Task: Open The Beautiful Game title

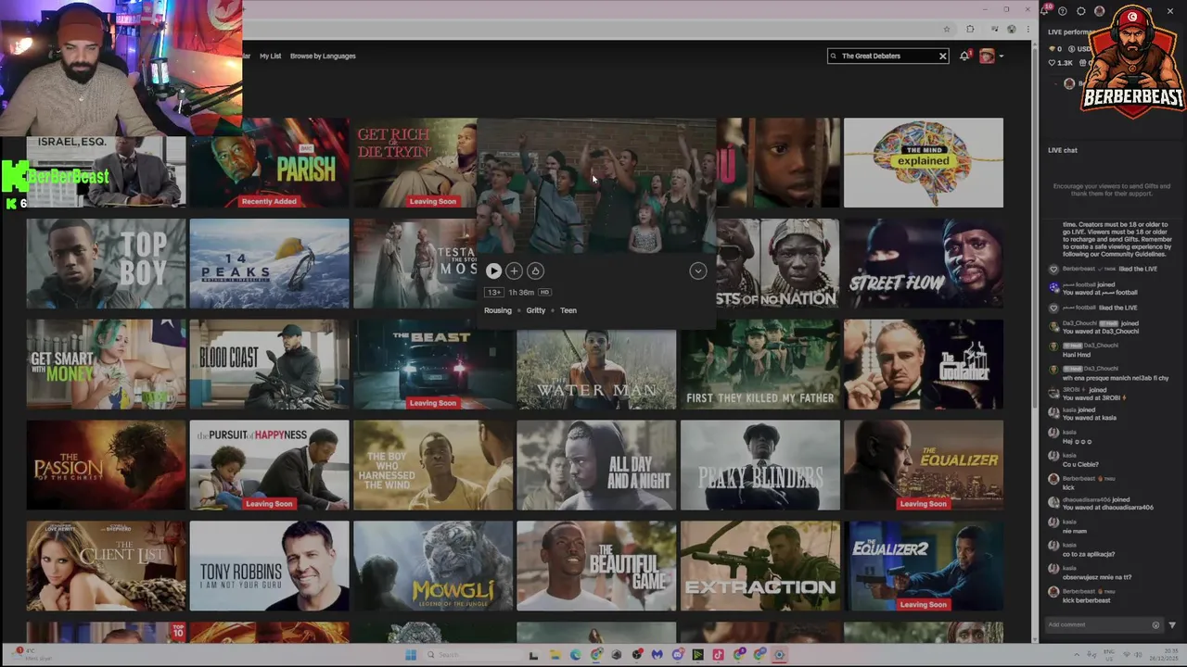Action: coord(596,566)
